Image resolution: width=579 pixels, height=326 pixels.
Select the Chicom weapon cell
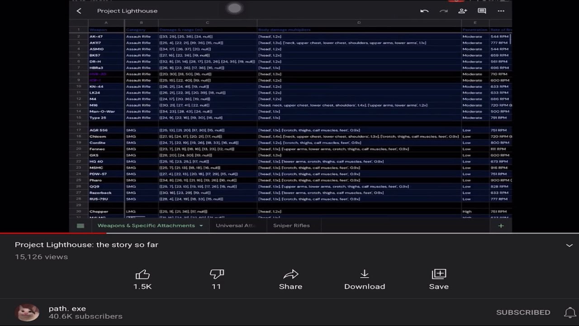106,136
